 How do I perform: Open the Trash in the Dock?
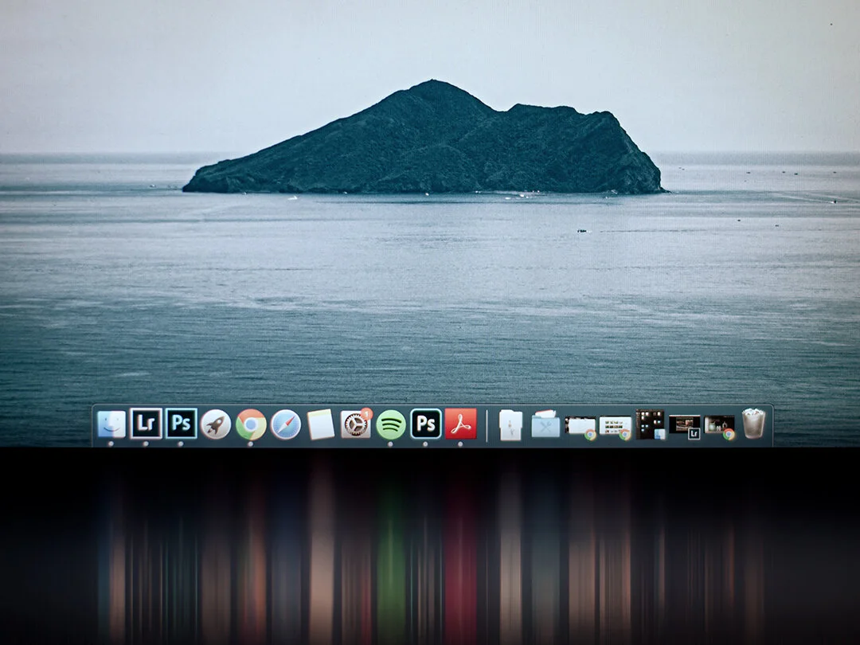coord(753,424)
